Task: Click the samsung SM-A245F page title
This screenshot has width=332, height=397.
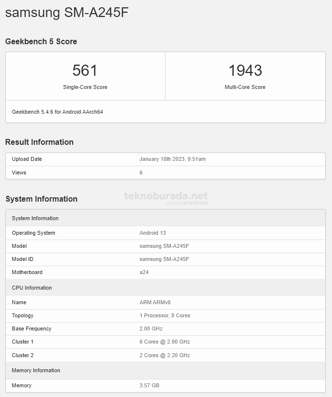Action: click(x=67, y=13)
